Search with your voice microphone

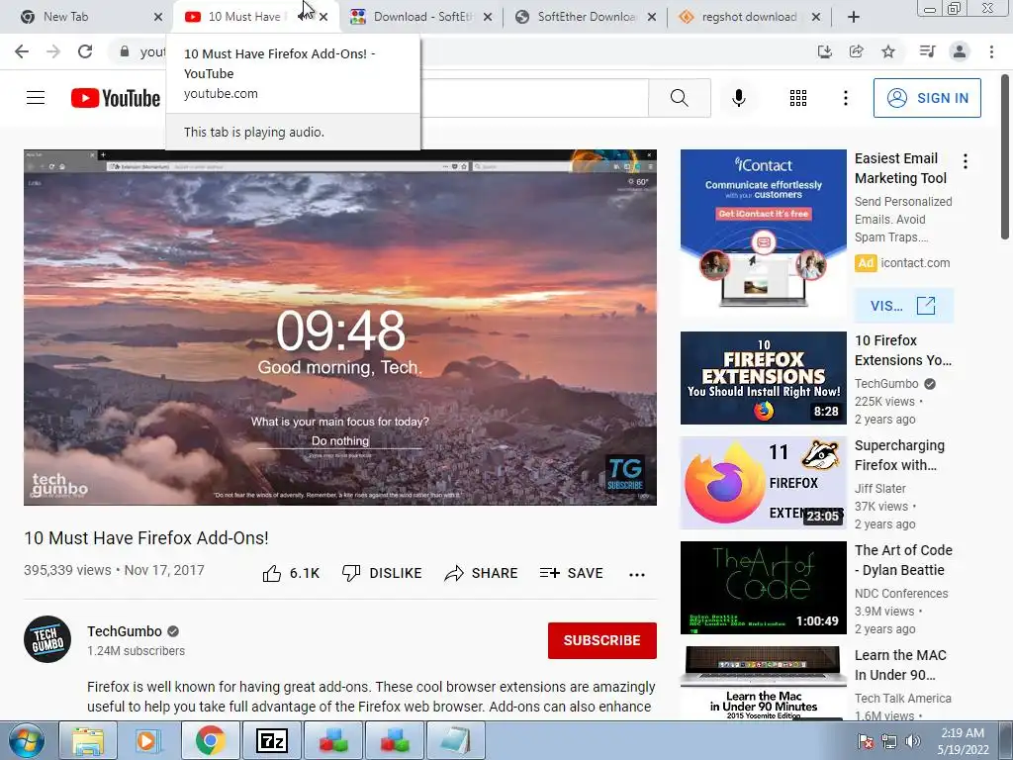(738, 98)
